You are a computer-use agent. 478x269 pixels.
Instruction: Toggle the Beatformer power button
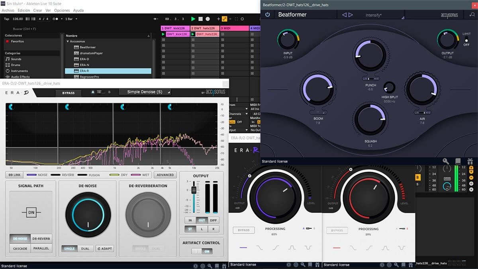click(267, 15)
